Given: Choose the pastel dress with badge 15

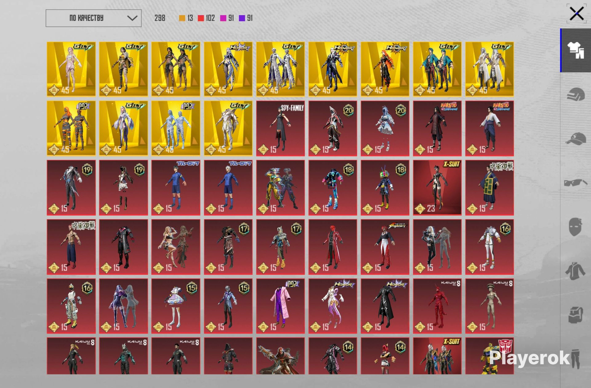Looking at the screenshot, I should click(176, 306).
